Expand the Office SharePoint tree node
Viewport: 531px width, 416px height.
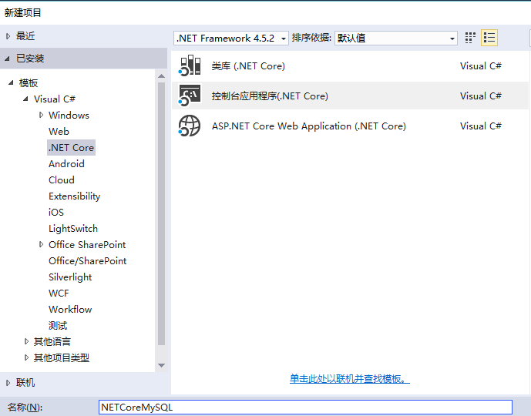coord(41,244)
